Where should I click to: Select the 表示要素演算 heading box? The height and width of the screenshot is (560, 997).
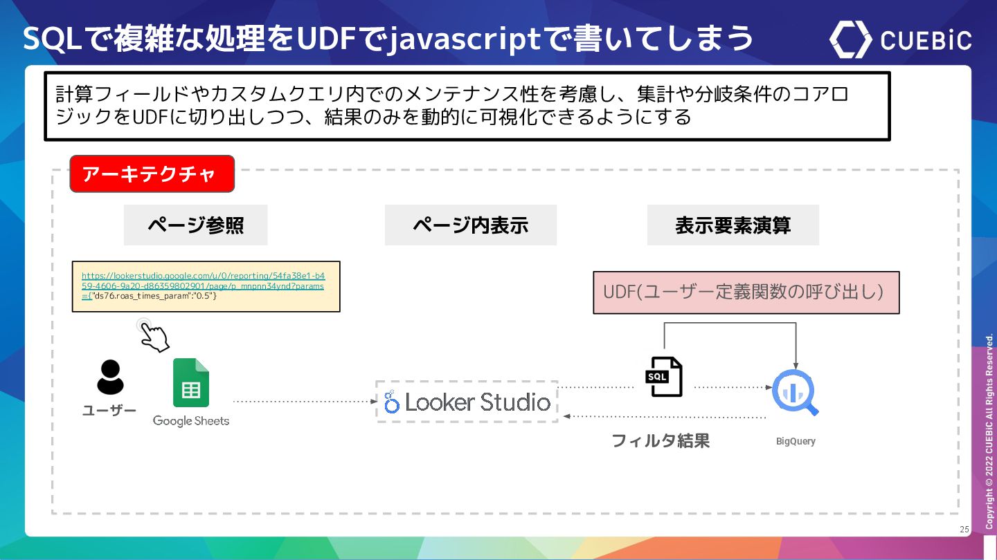click(x=733, y=225)
